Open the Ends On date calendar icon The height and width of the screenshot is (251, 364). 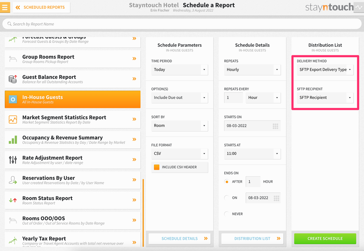pos(276,198)
